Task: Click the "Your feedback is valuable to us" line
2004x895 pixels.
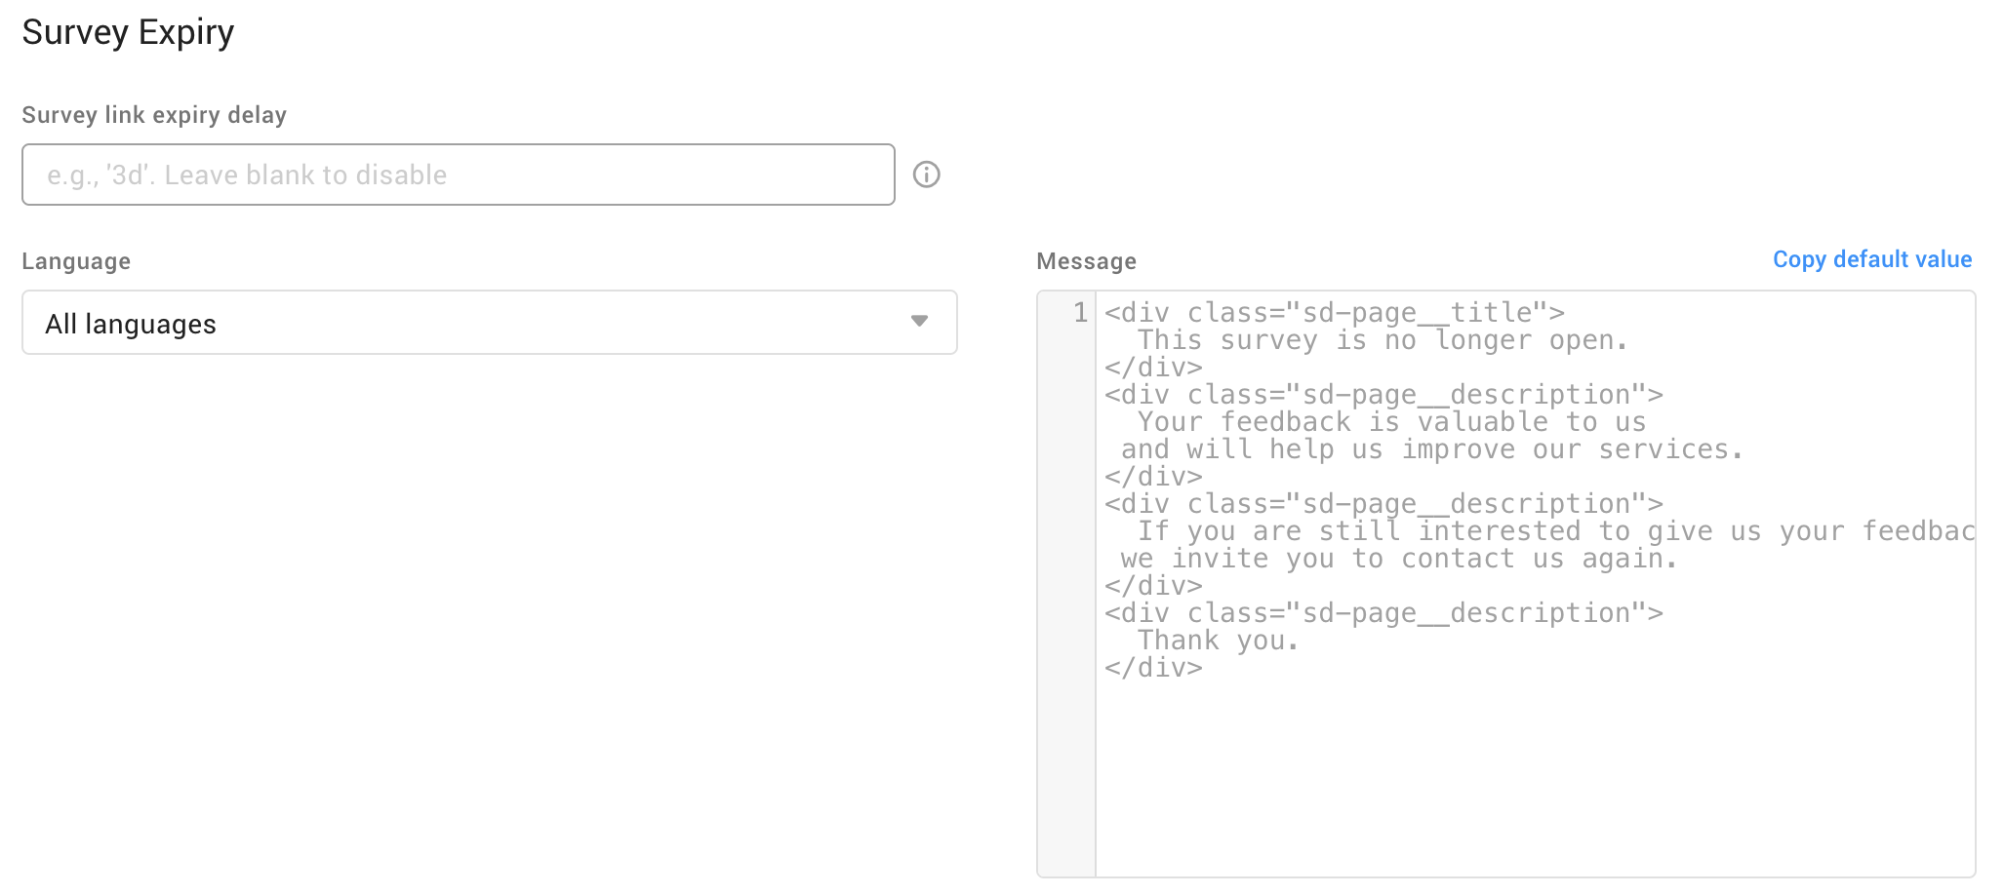Action: click(1391, 422)
